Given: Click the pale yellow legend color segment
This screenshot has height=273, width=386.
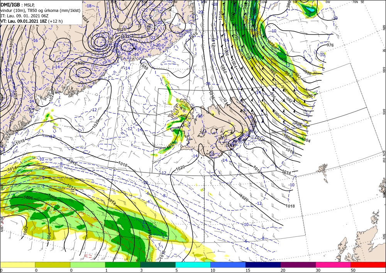Looking at the screenshot, I should click(17, 265).
